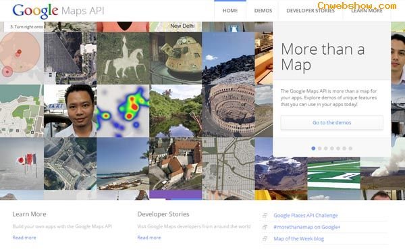The height and width of the screenshot is (252, 405).
Task: Select the first active carousel dot
Action: point(313,149)
